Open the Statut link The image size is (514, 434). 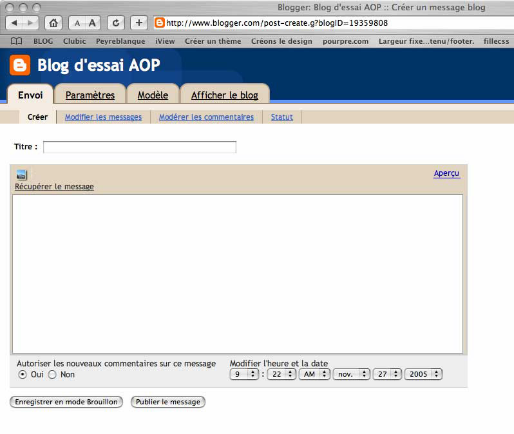[282, 117]
